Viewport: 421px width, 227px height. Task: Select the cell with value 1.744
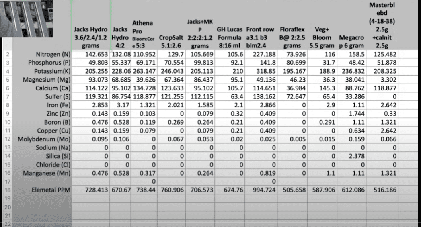(351, 113)
